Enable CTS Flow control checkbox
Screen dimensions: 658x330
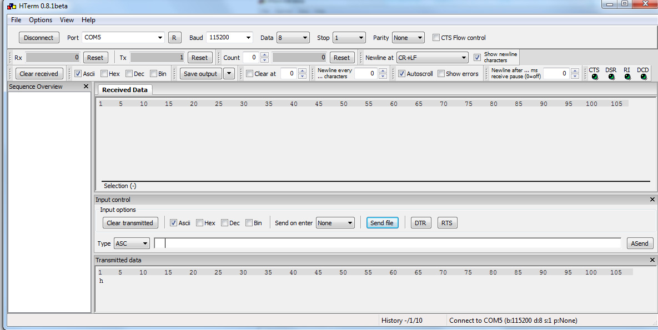click(x=436, y=38)
